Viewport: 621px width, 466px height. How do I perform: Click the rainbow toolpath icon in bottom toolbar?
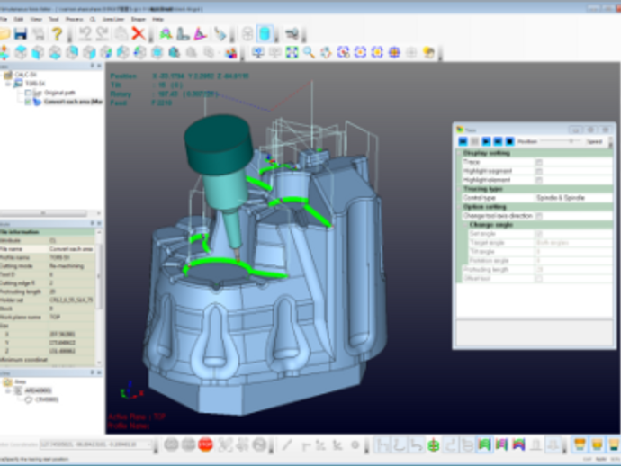click(x=518, y=444)
